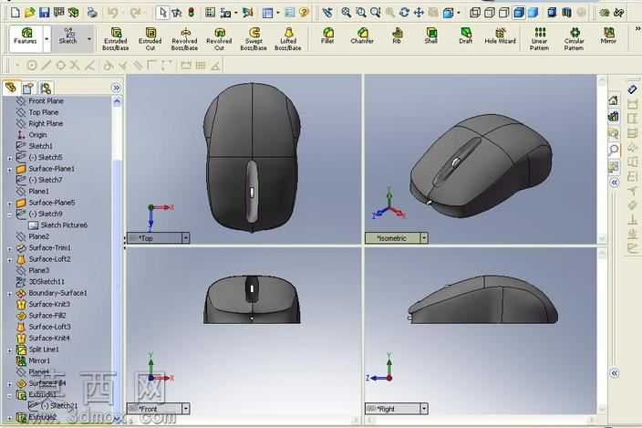
Task: Click the Mirror feature tool
Action: (608, 36)
